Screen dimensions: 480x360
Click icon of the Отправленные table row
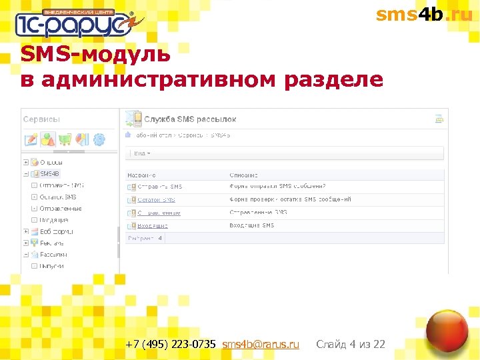131,213
